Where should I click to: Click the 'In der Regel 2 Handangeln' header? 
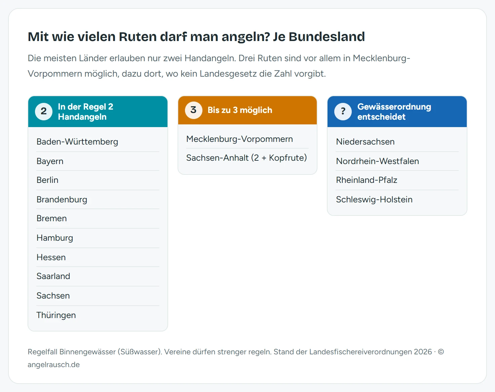(x=98, y=112)
